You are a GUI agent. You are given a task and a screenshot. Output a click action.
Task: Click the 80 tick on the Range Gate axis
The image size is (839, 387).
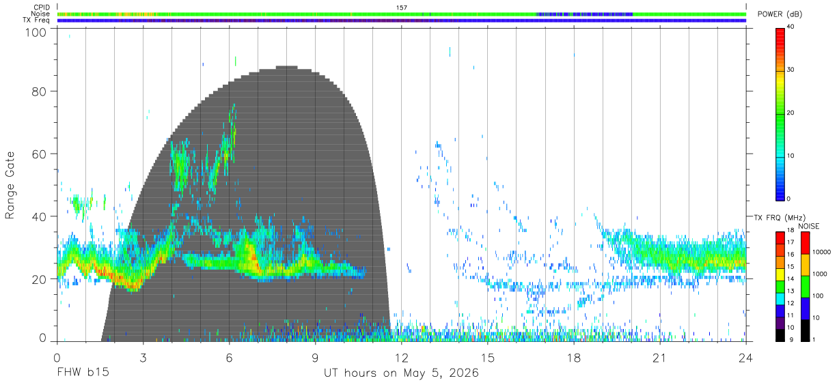(x=39, y=91)
